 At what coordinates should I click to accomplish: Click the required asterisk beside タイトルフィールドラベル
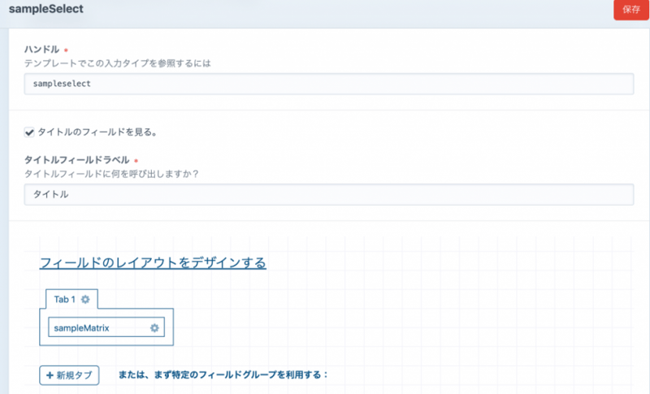click(136, 161)
